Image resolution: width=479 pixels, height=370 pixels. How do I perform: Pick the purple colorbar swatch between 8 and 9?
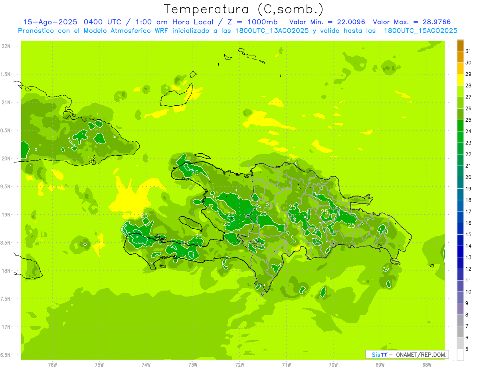[x=460, y=309]
